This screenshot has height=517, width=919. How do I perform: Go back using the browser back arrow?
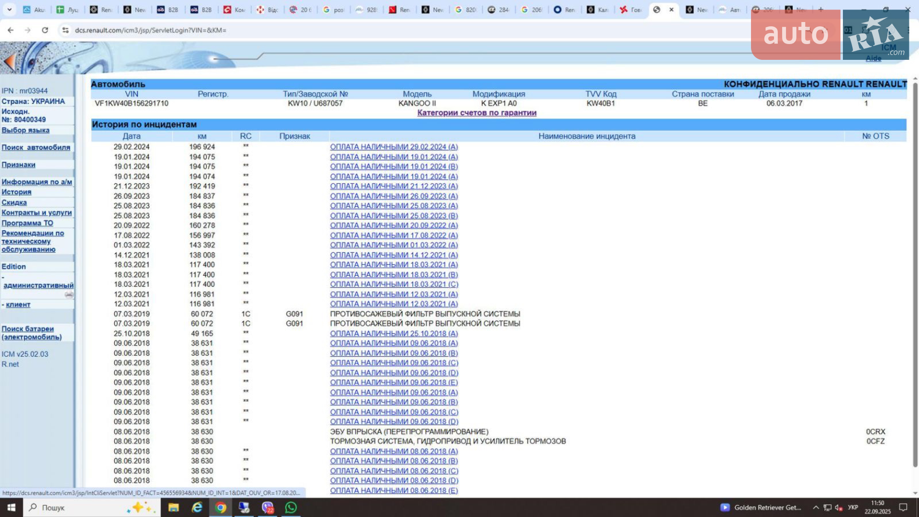[x=11, y=30]
